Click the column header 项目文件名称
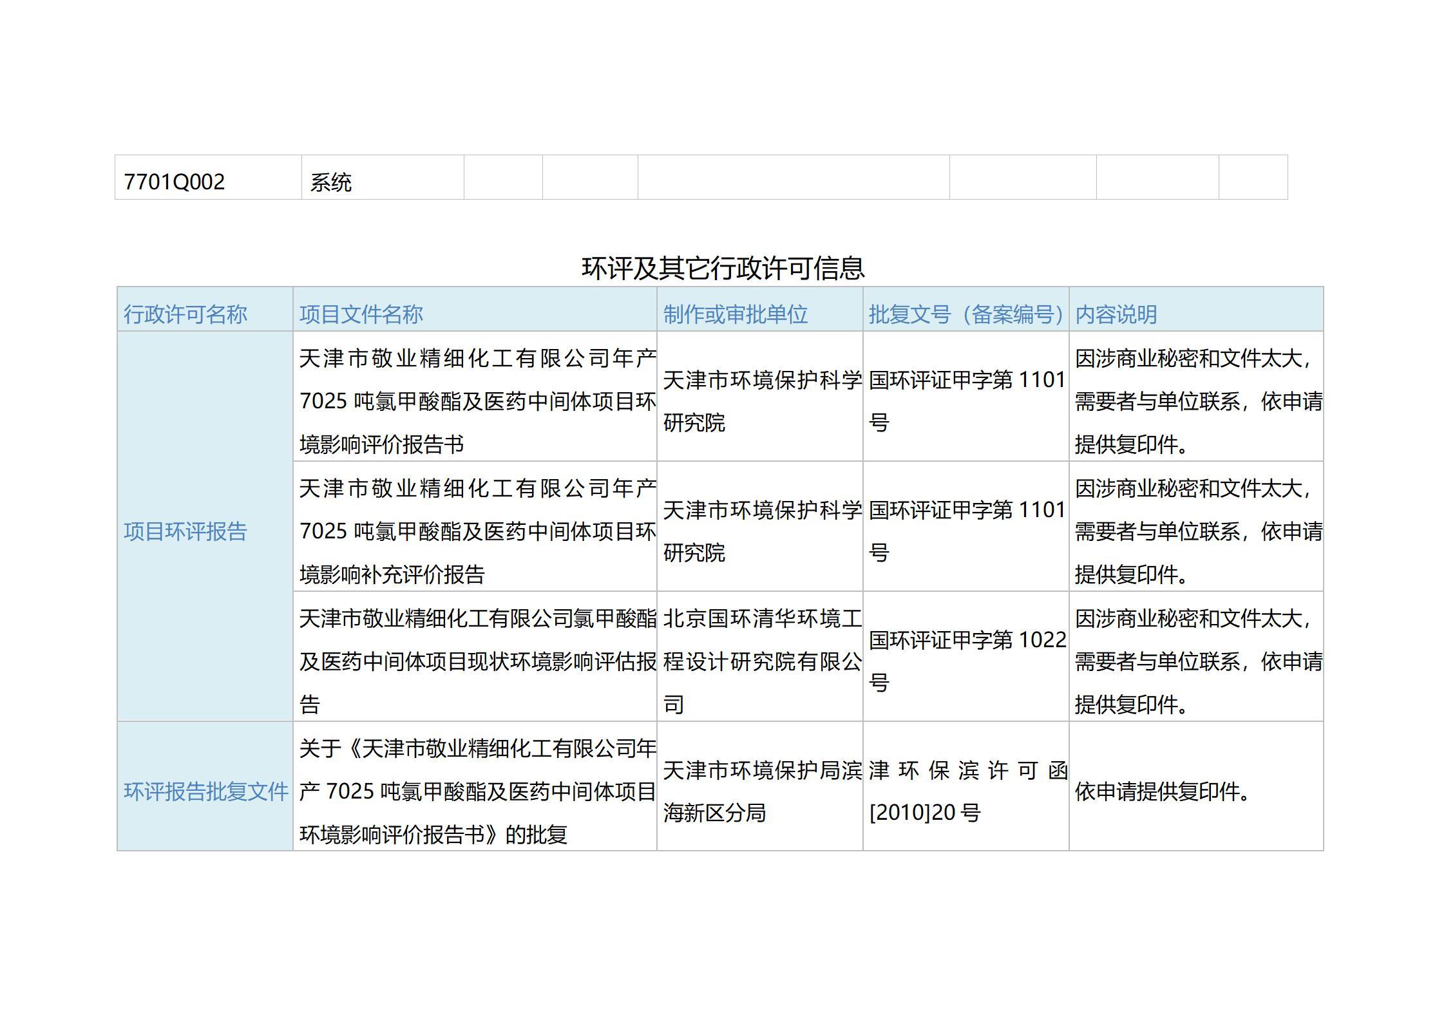 tap(361, 314)
